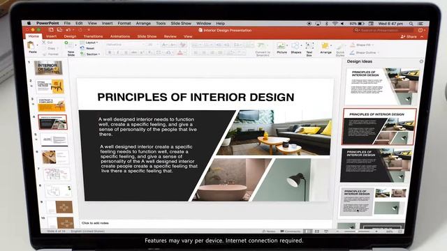Click the feedback smiley icon
Image resolution: width=447 pixels, height=251 pixels.
pos(420,30)
